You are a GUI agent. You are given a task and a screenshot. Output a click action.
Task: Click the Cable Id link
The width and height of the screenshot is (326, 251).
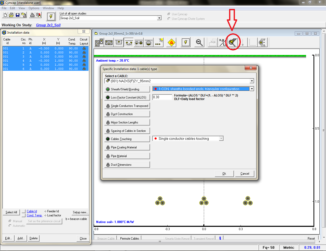pos(32,211)
